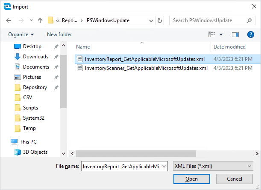Click the breadcrumb chevron after Repo...
Image resolution: width=261 pixels, height=190 pixels.
82,20
